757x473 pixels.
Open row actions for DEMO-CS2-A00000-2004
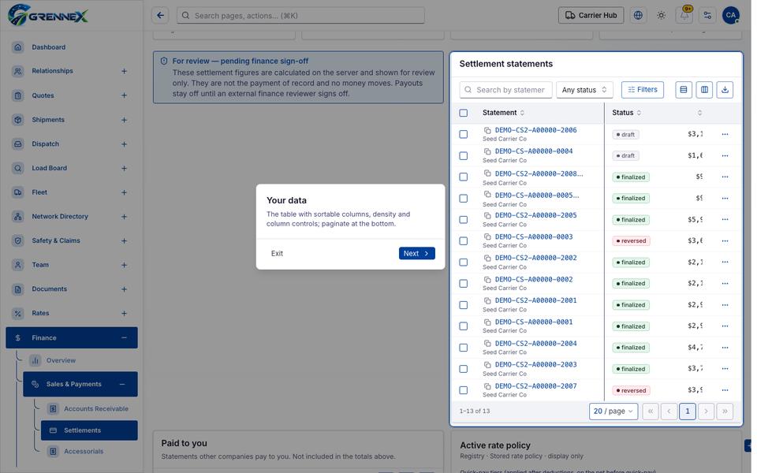coord(725,348)
